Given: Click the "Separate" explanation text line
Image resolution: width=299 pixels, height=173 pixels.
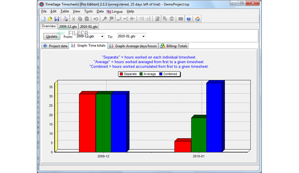Looking at the screenshot, I should click(149, 57).
